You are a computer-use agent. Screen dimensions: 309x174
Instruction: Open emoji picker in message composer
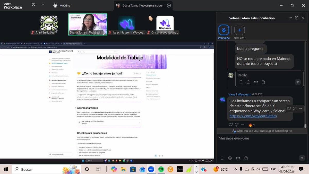point(230,158)
